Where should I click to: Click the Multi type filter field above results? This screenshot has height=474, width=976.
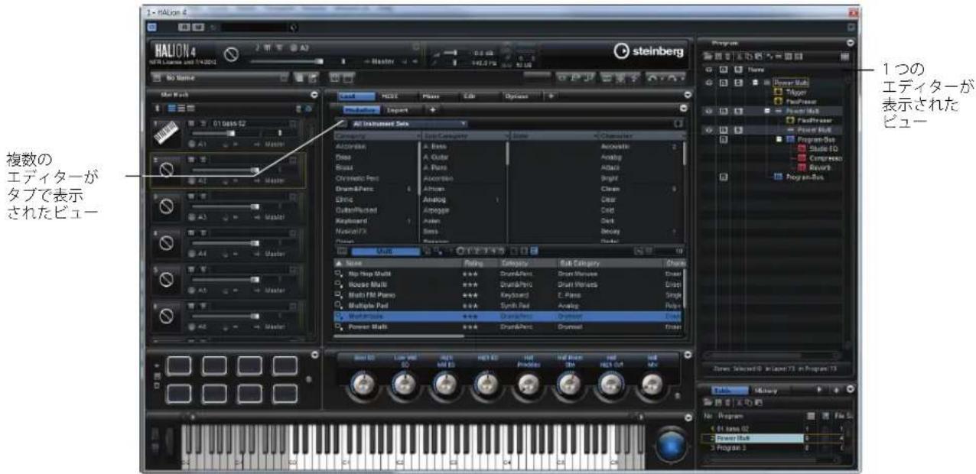384,250
